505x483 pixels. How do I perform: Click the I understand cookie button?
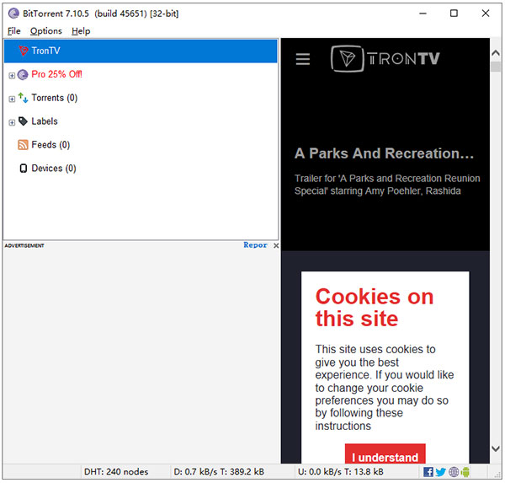[385, 455]
